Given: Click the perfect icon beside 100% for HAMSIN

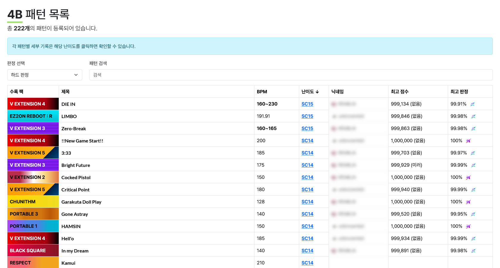Looking at the screenshot, I should (x=468, y=226).
